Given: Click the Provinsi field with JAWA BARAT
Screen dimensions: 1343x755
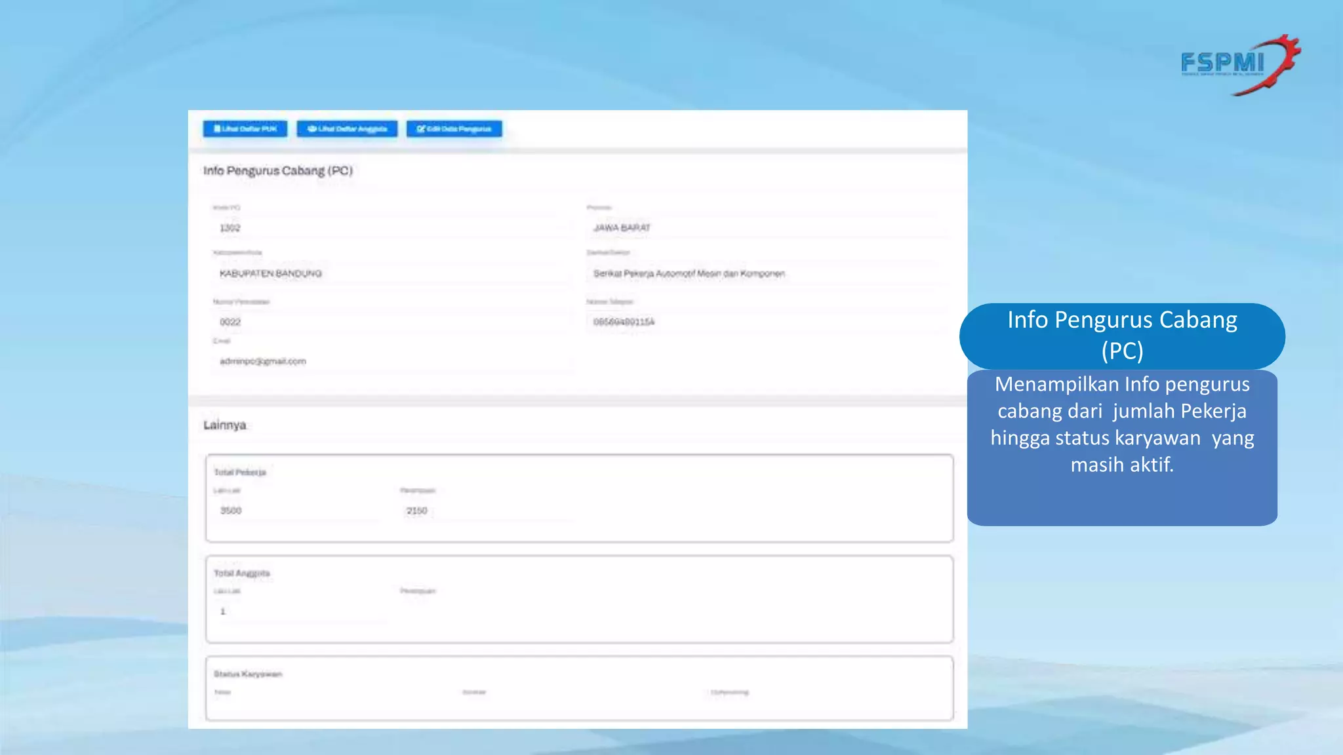Looking at the screenshot, I should tap(764, 228).
